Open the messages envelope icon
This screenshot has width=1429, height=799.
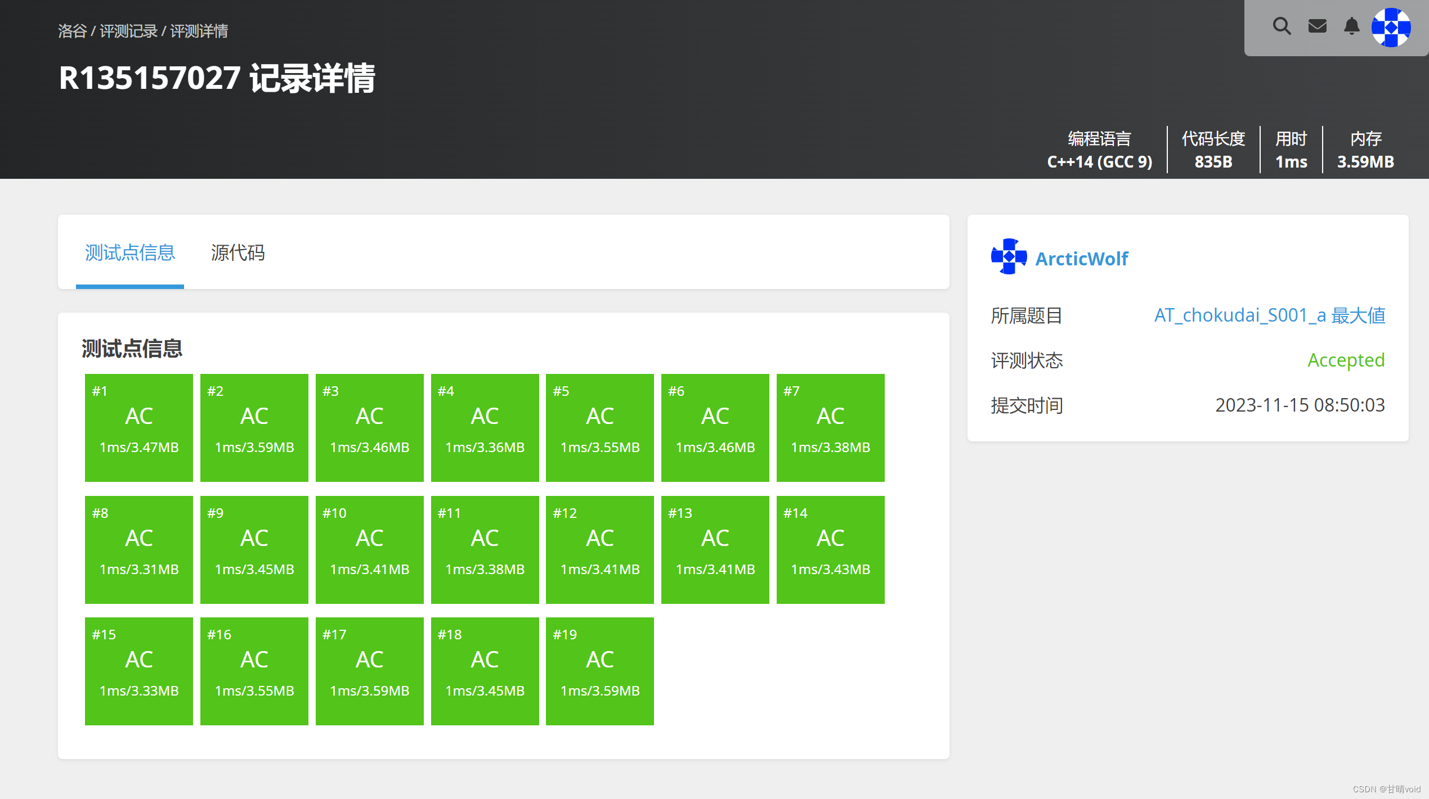tap(1317, 26)
